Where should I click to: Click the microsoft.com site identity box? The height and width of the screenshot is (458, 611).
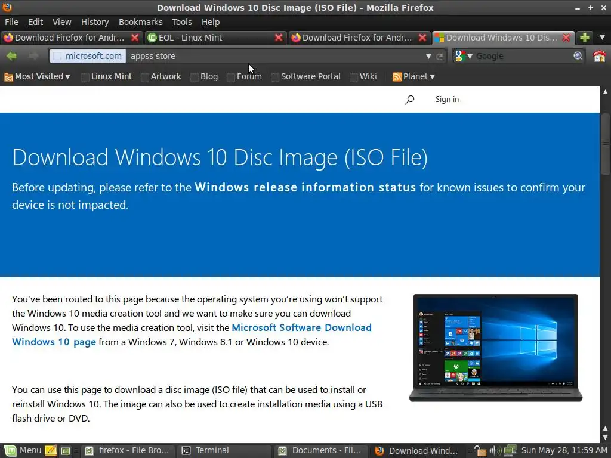[88, 57]
